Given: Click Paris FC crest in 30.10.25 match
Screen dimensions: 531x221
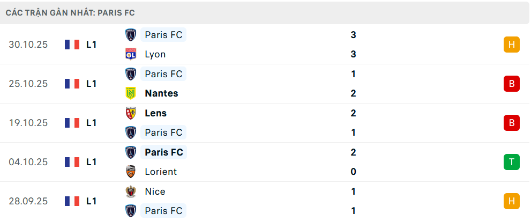Looking at the screenshot, I should click(130, 35).
